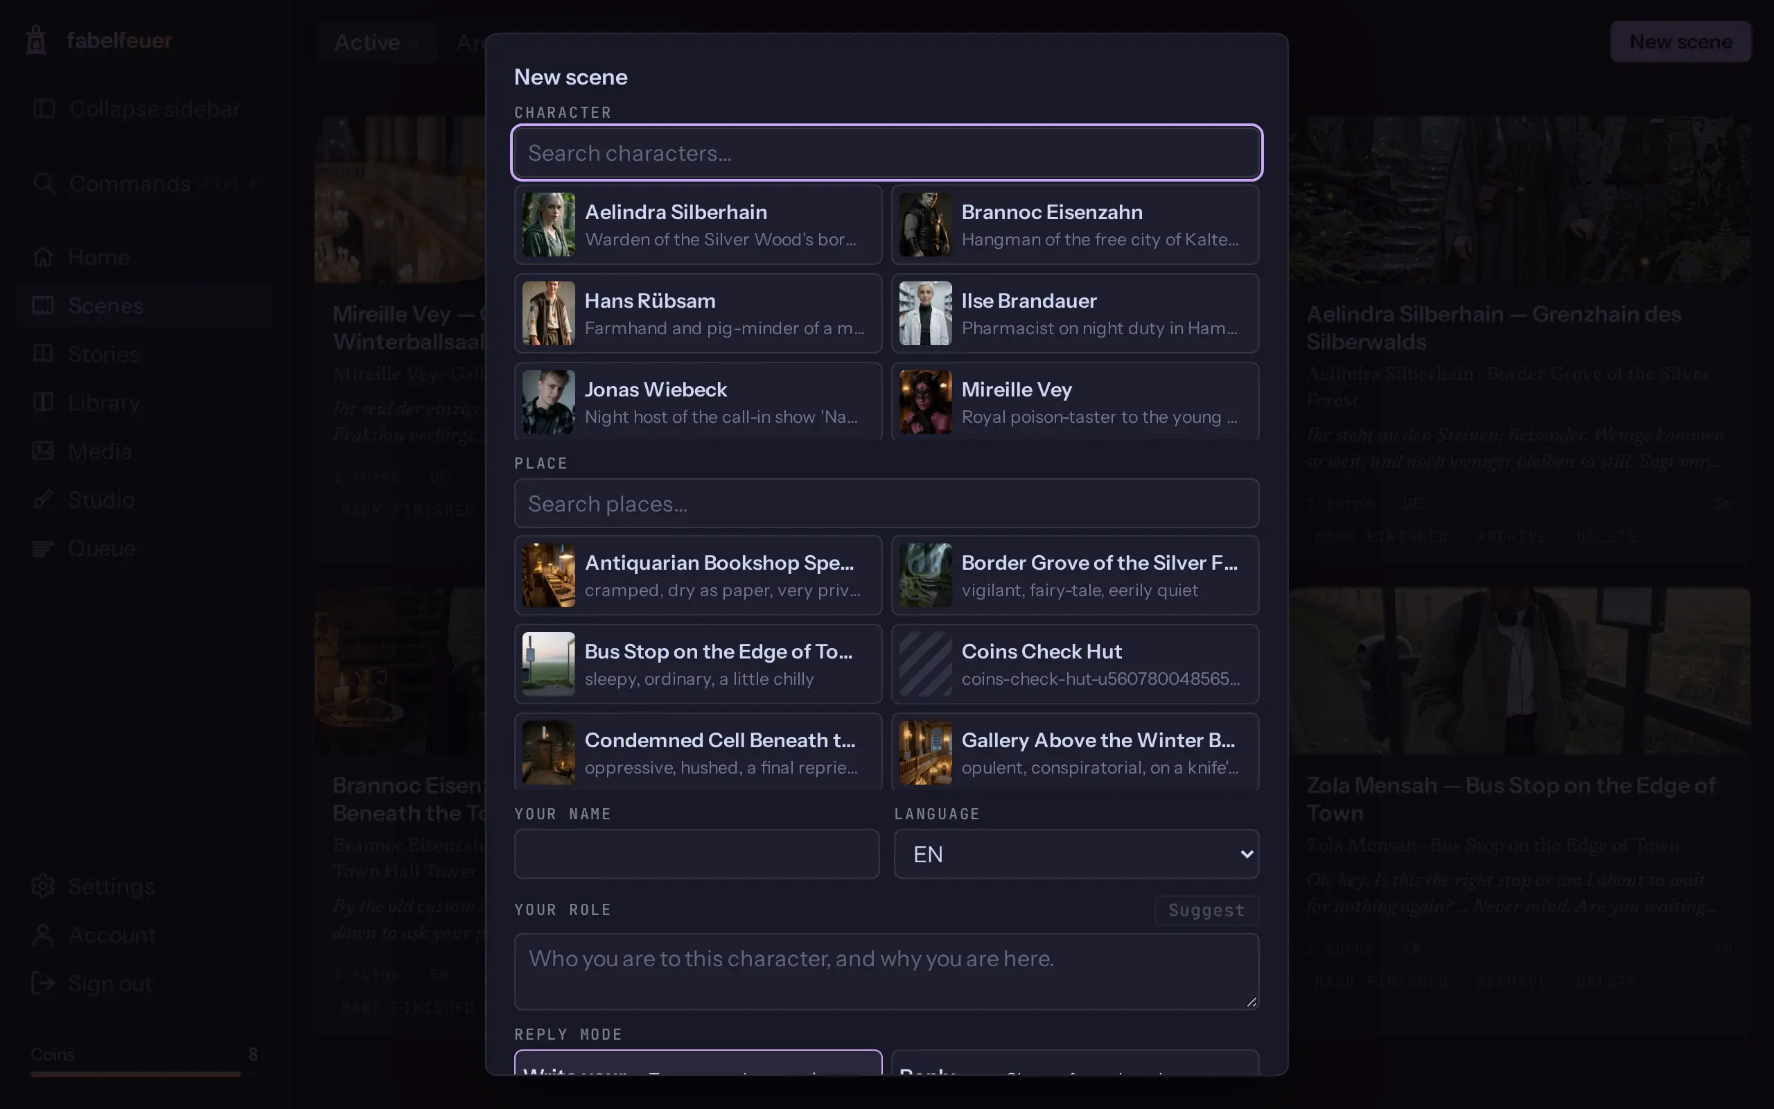
Task: Select the Coins Check Hut place
Action: tap(1075, 664)
